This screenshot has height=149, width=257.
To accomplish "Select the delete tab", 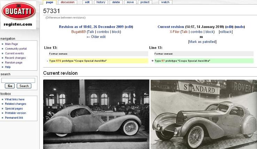I will point(116,2).
